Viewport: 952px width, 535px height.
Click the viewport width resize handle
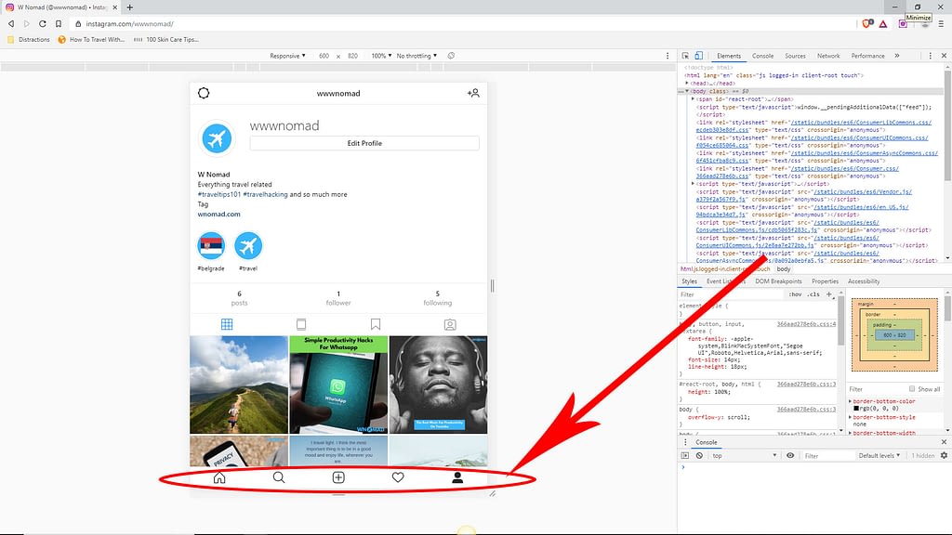[x=492, y=286]
